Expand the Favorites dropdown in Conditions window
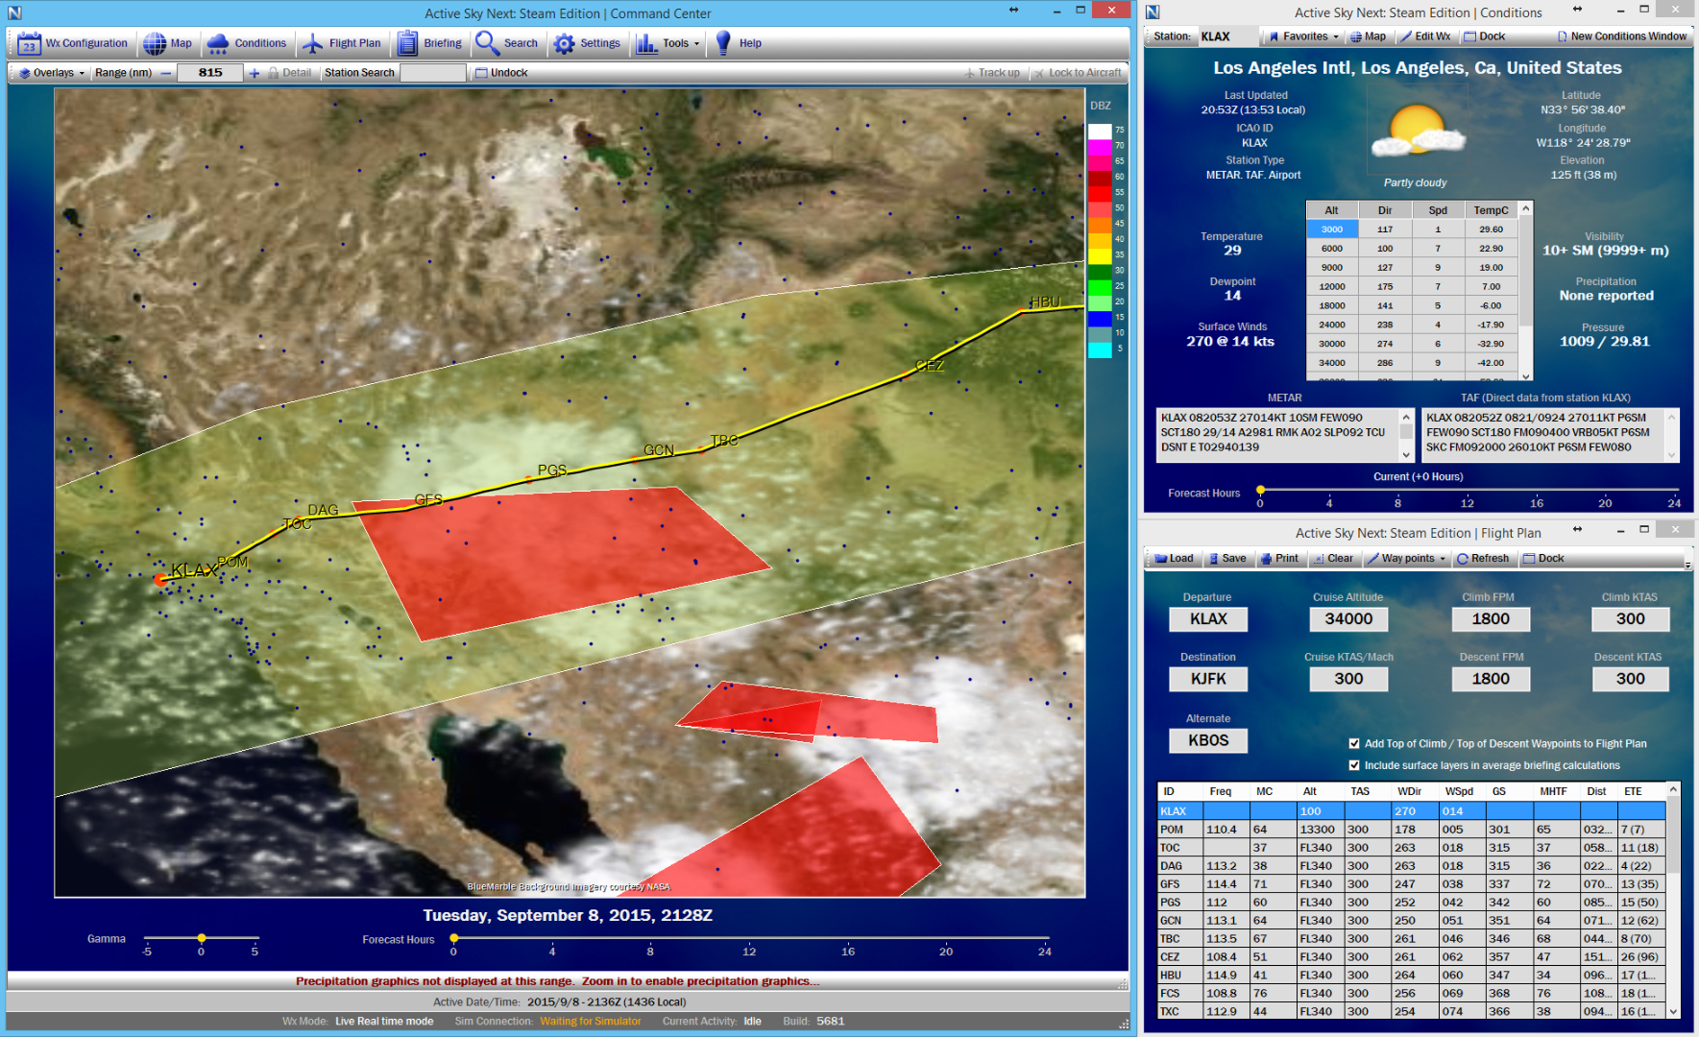The height and width of the screenshot is (1037, 1699). (1301, 36)
